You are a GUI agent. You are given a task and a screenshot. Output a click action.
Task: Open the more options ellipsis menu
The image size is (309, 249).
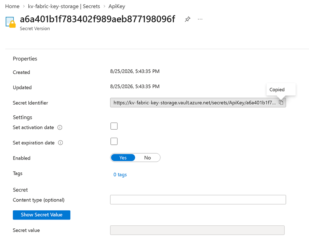pyautogui.click(x=200, y=19)
